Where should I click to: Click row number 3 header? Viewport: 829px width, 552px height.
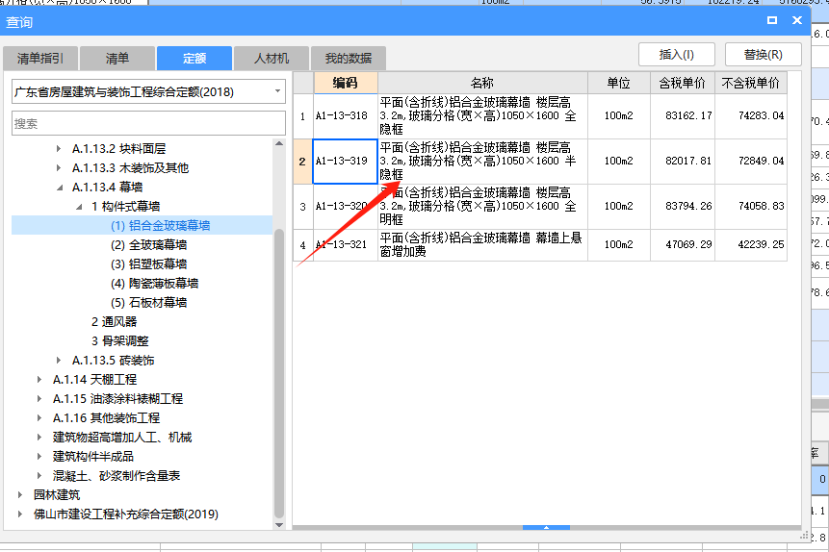tap(303, 207)
